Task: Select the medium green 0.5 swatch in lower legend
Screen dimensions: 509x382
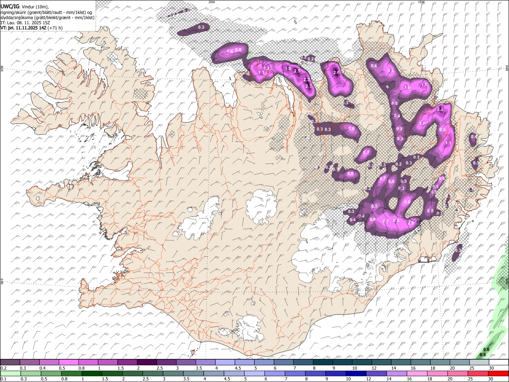Action: pos(51,374)
